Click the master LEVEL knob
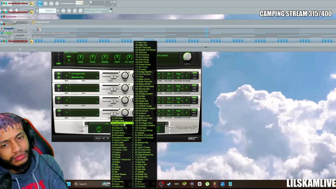 187,56
